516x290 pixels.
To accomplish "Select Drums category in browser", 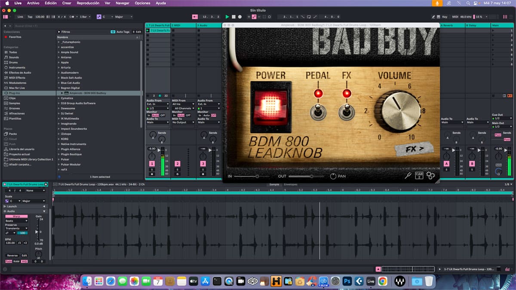I will click(x=13, y=62).
